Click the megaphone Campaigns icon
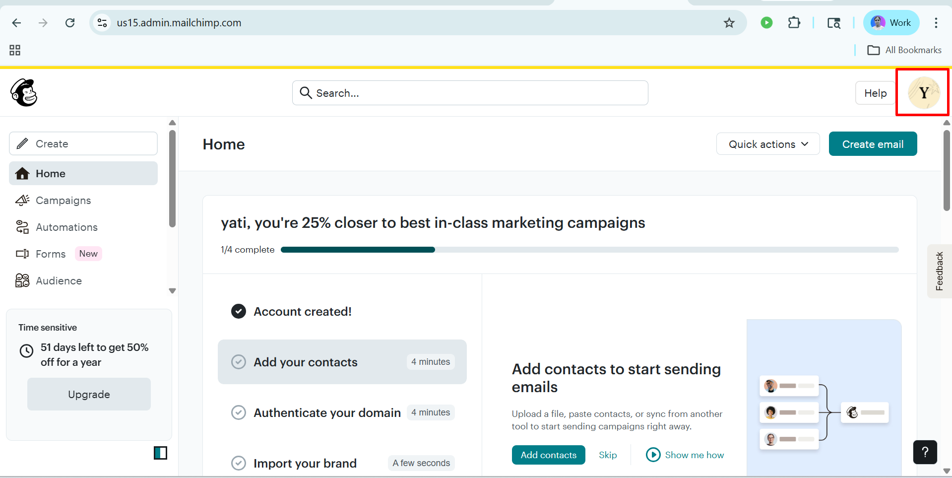 pyautogui.click(x=22, y=201)
